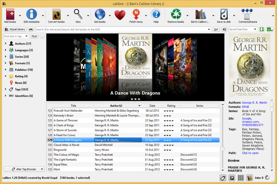Select the row 'Ringworld'

[134, 150]
